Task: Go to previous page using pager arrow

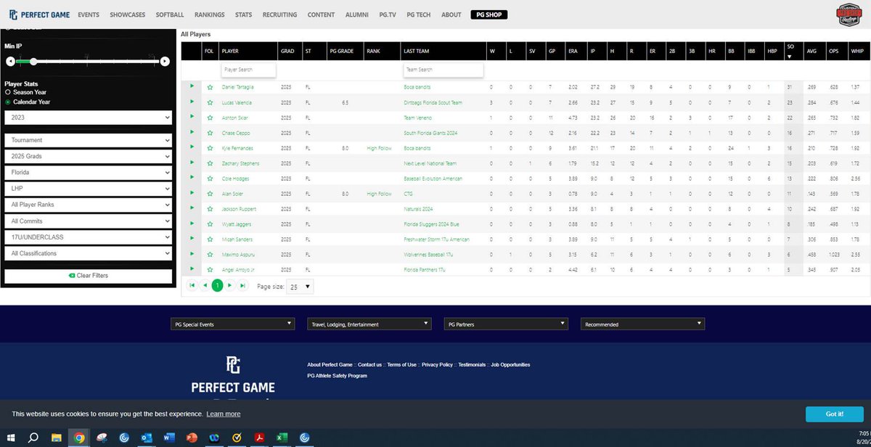Action: [x=205, y=286]
